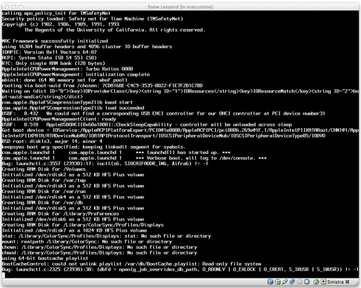
Task: Click the 'chown: /Library/ColorSync/Profiles/Displays' line
Action: (99, 247)
